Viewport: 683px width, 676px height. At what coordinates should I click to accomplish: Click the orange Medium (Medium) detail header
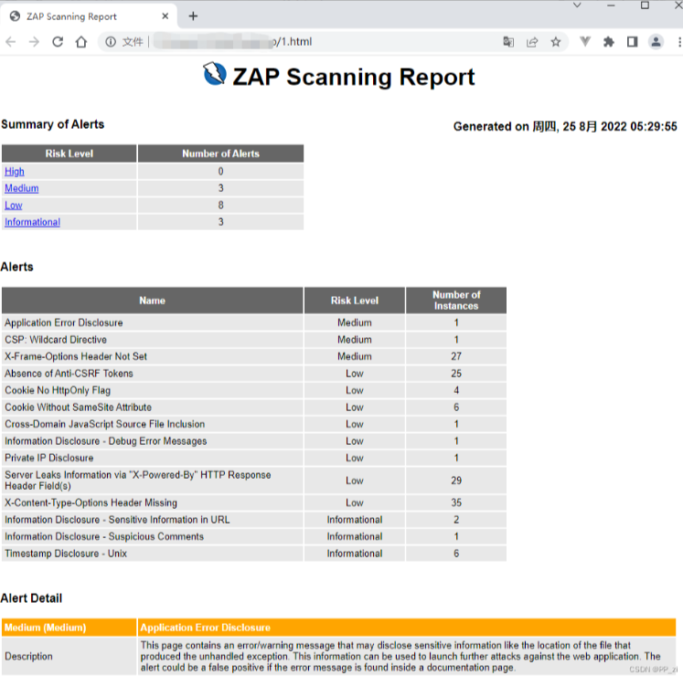click(69, 628)
